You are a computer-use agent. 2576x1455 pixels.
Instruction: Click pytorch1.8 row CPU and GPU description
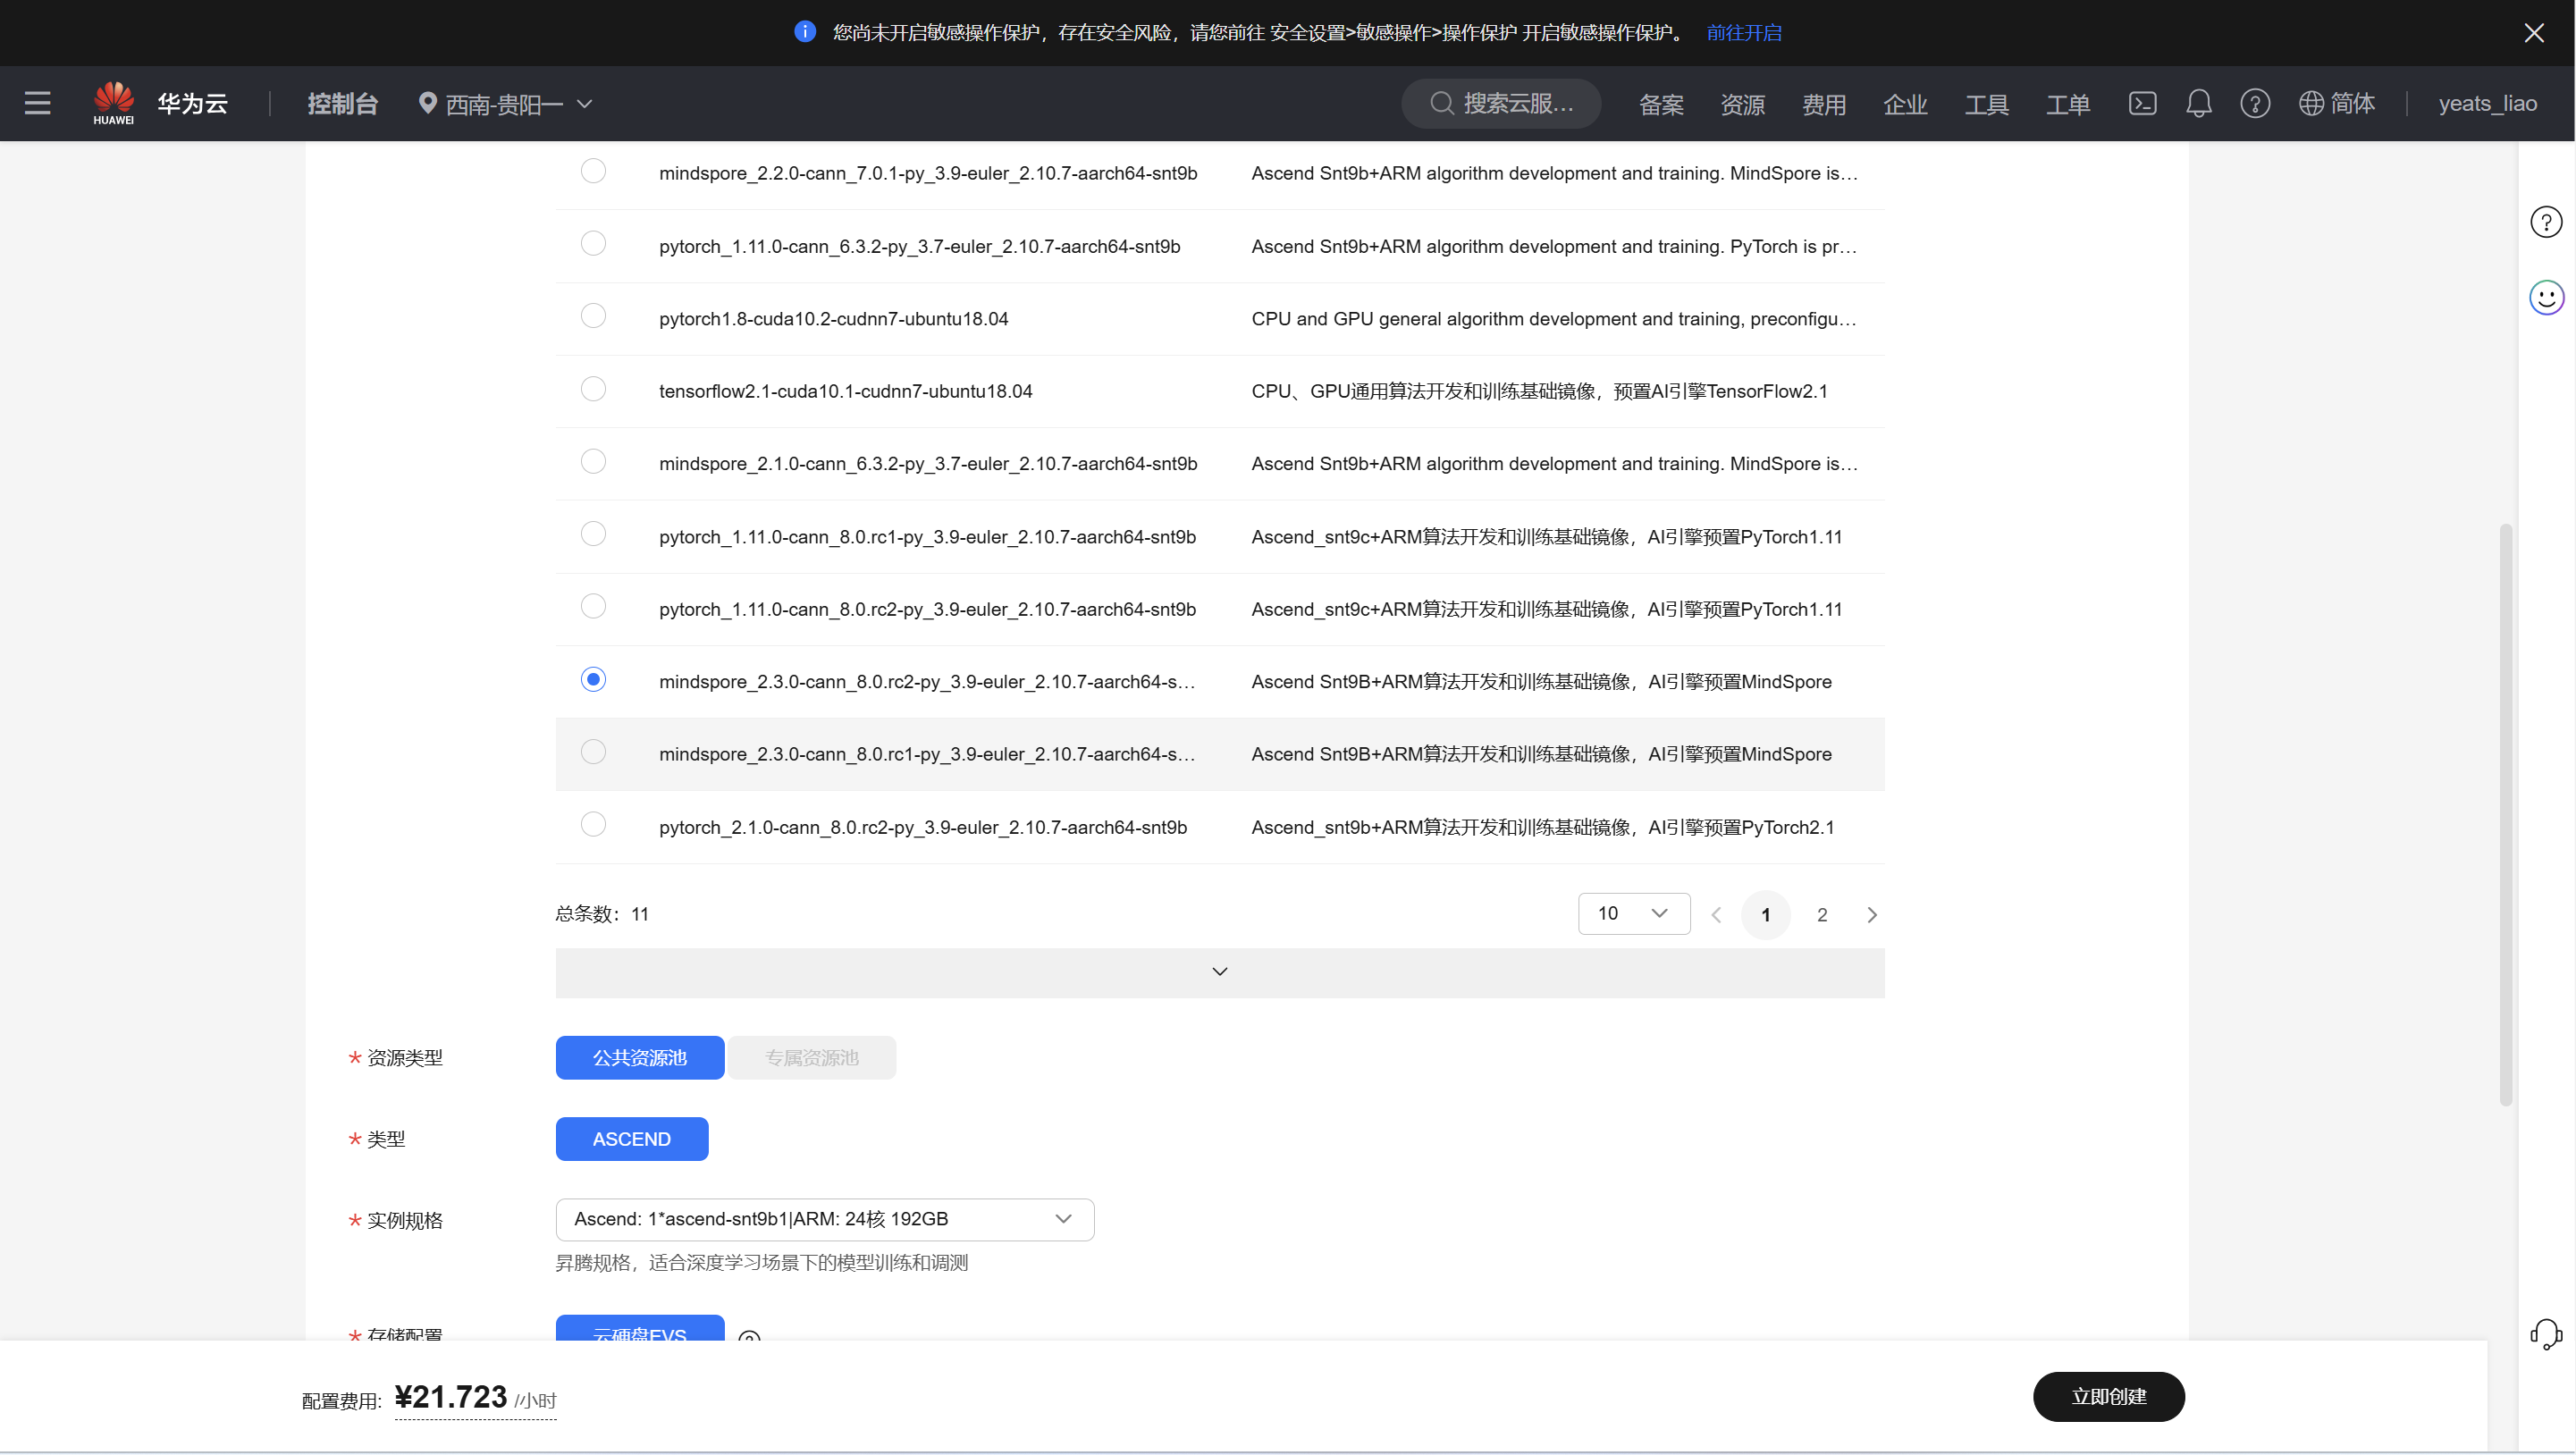(1553, 318)
